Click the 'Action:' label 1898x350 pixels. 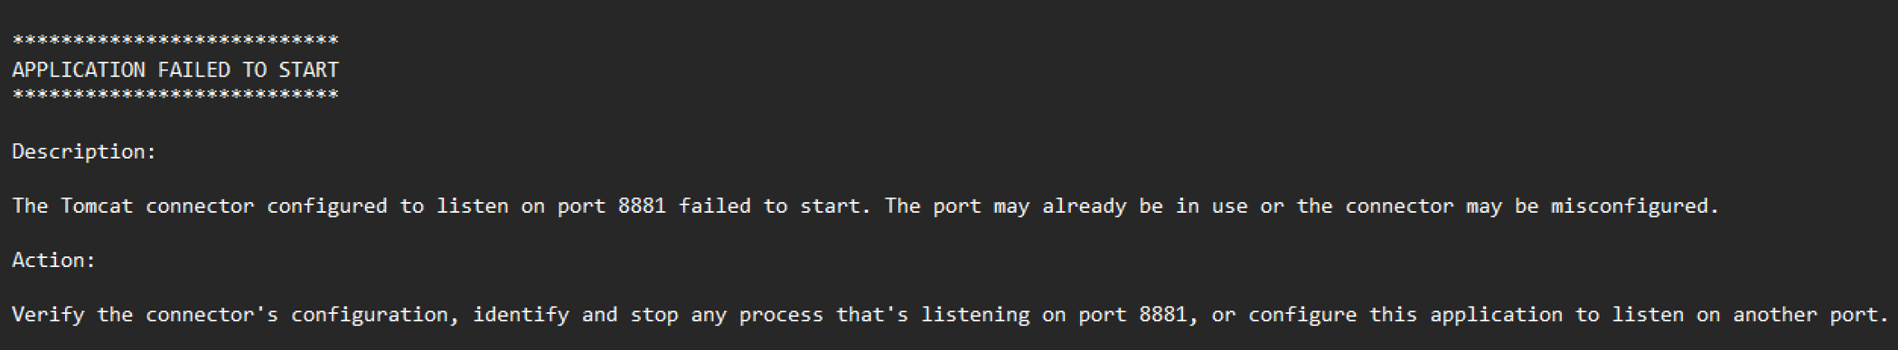coord(54,260)
